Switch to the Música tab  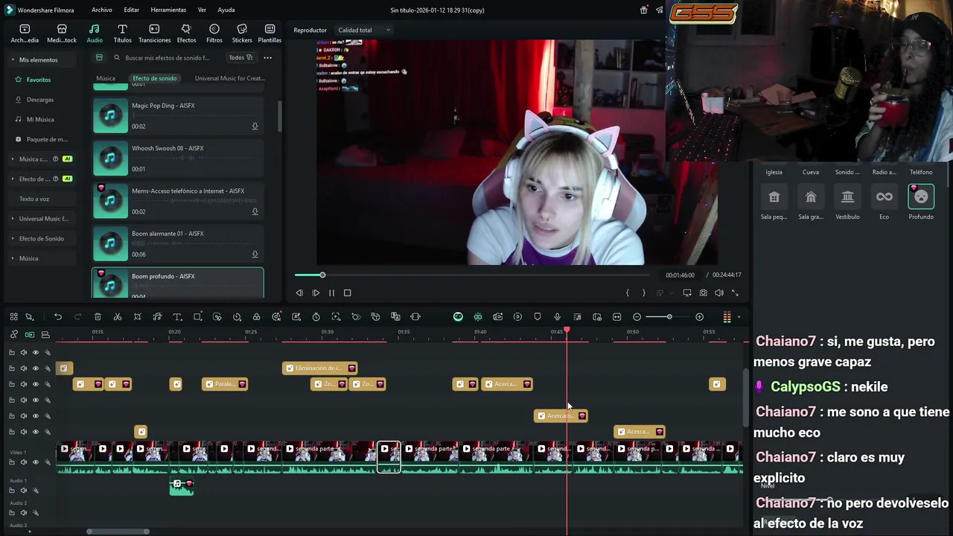(x=106, y=78)
